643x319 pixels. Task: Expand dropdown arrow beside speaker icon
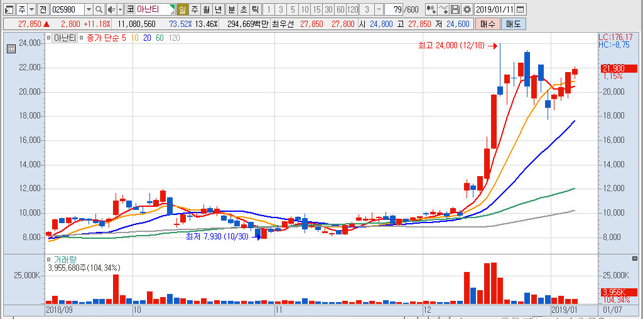coord(120,9)
